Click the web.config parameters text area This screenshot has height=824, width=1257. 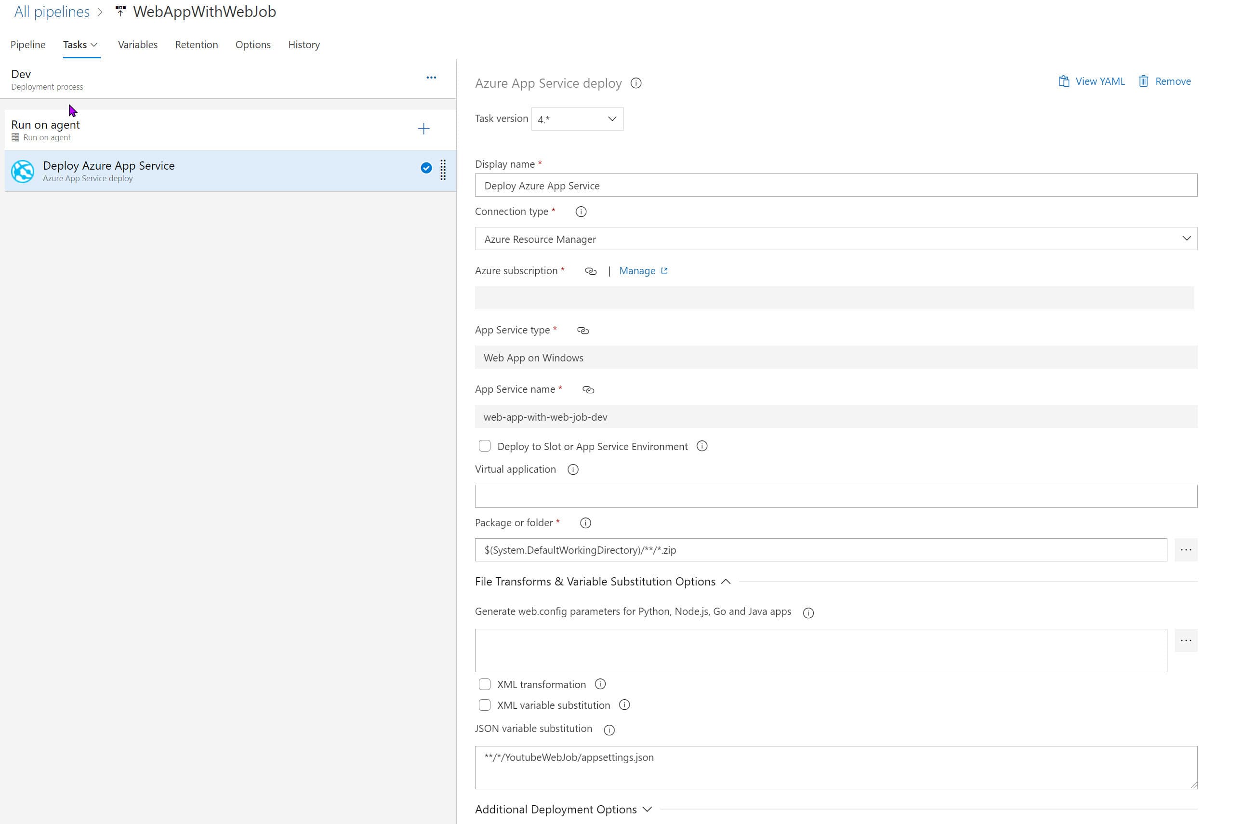click(821, 650)
